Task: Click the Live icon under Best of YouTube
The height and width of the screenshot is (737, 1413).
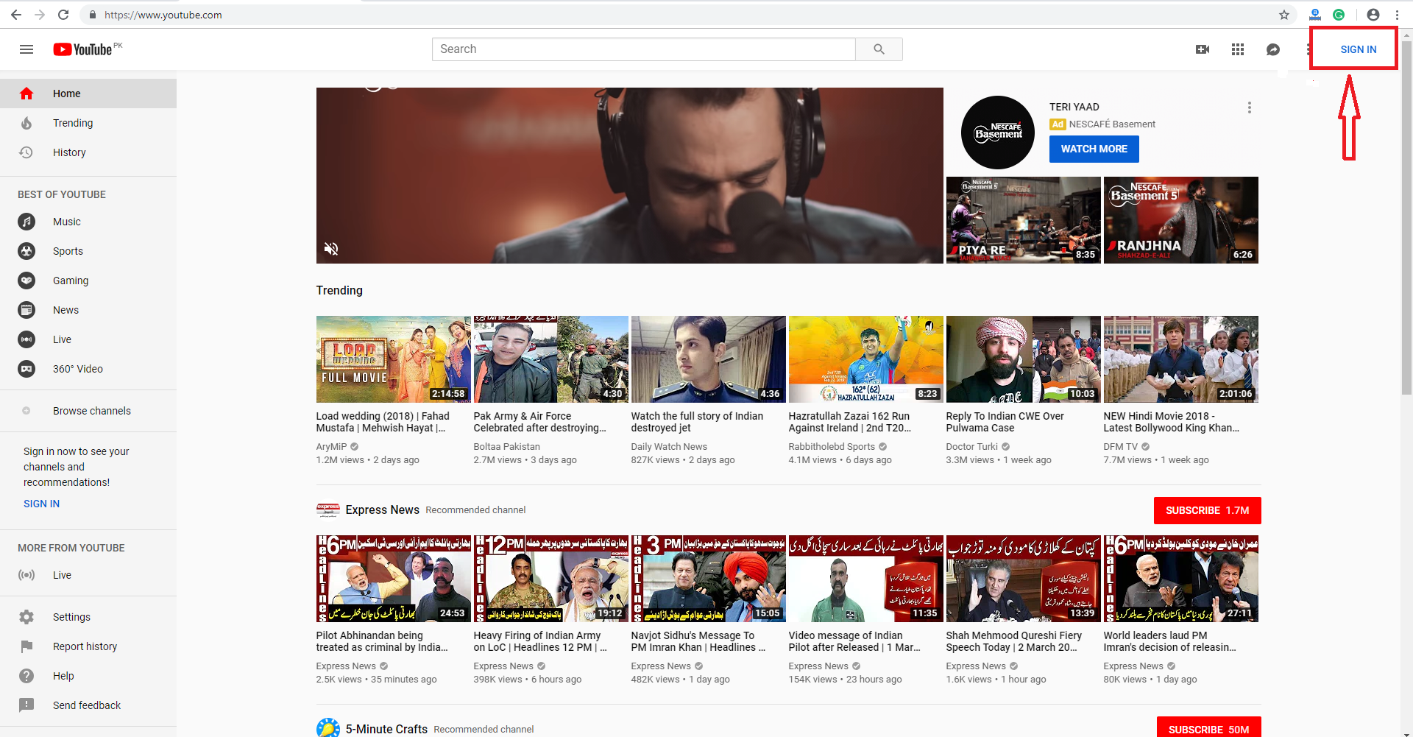Action: coord(26,339)
